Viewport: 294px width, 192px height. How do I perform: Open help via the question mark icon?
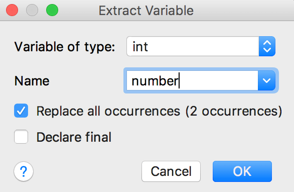[x=24, y=171]
